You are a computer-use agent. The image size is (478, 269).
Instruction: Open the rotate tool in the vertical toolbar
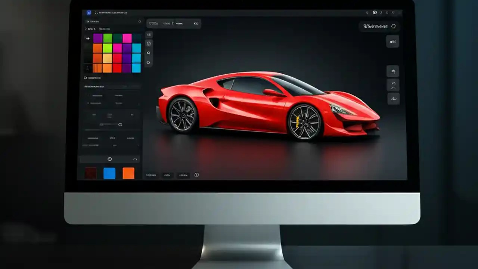149,53
